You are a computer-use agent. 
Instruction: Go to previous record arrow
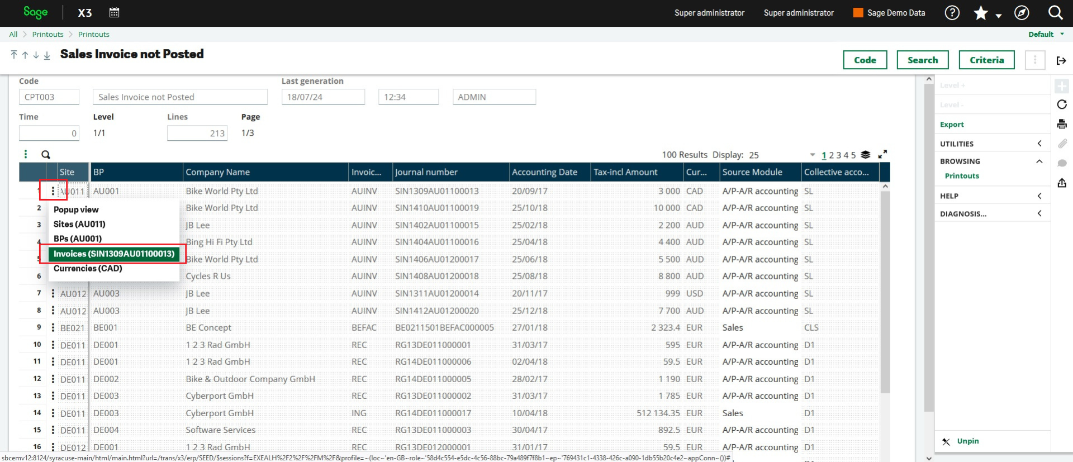pos(25,55)
